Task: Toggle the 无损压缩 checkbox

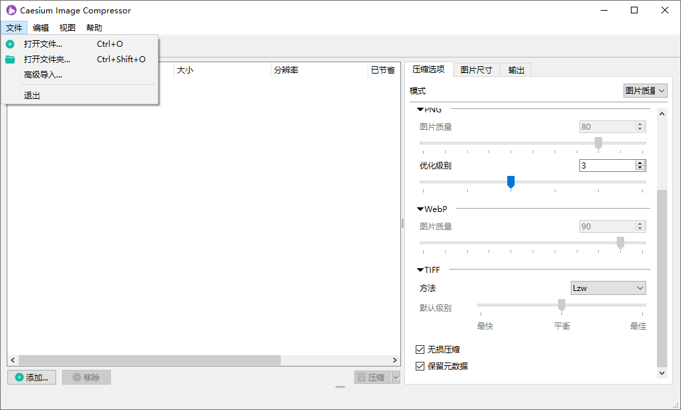Action: [420, 350]
